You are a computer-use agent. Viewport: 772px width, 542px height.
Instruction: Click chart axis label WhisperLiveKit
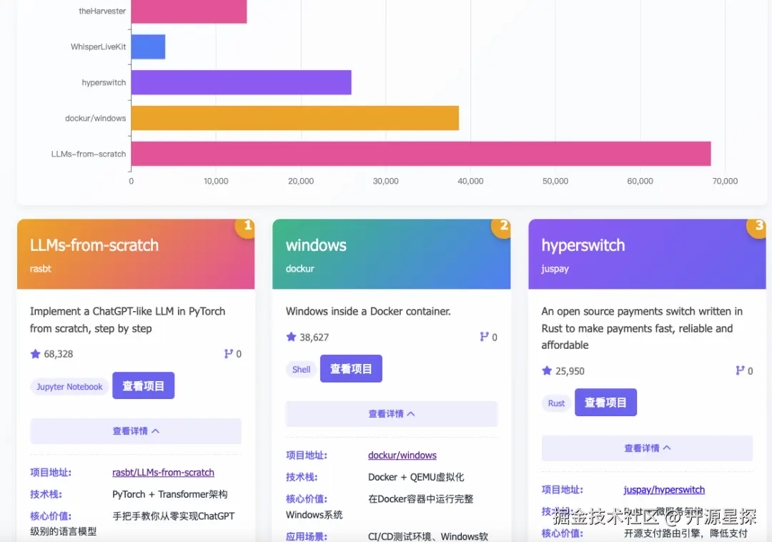click(x=98, y=46)
